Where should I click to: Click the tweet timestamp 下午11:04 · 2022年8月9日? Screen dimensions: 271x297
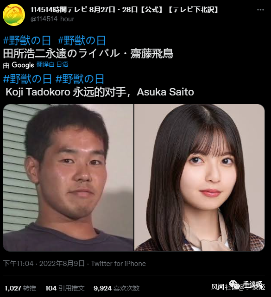click(44, 264)
